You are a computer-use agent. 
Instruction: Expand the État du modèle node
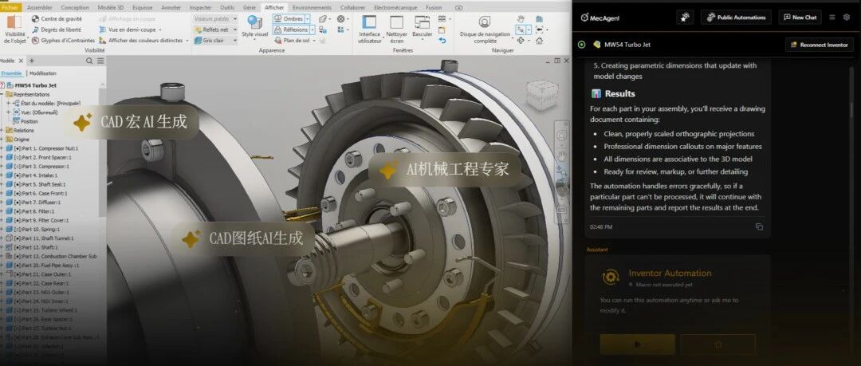pyautogui.click(x=8, y=104)
